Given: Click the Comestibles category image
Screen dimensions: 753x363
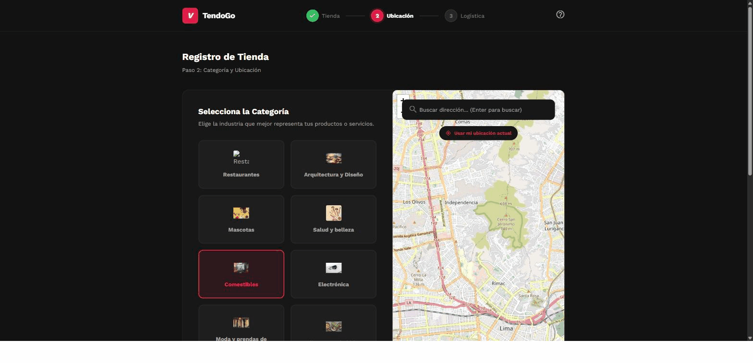Looking at the screenshot, I should (x=241, y=268).
